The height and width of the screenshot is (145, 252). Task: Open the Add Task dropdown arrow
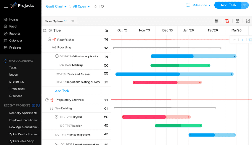tap(244, 5)
